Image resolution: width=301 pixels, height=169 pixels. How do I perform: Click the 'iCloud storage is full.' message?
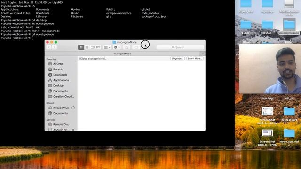[93, 58]
